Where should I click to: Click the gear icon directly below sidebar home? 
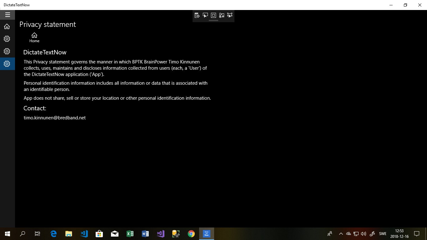click(7, 39)
